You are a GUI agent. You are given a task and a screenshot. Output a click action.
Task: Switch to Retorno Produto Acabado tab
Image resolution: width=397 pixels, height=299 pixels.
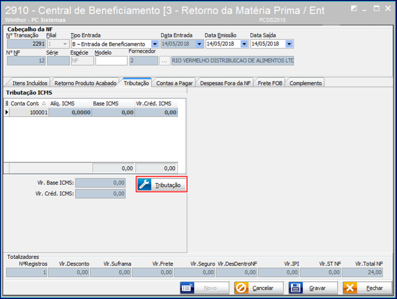[x=86, y=83]
